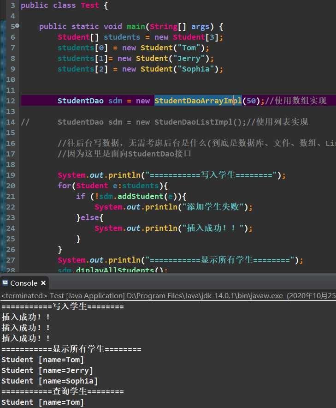Viewport: 336px width, 408px height.
Task: Click the comment //因为这里是面向StudentDao接口
Action: click(124, 154)
